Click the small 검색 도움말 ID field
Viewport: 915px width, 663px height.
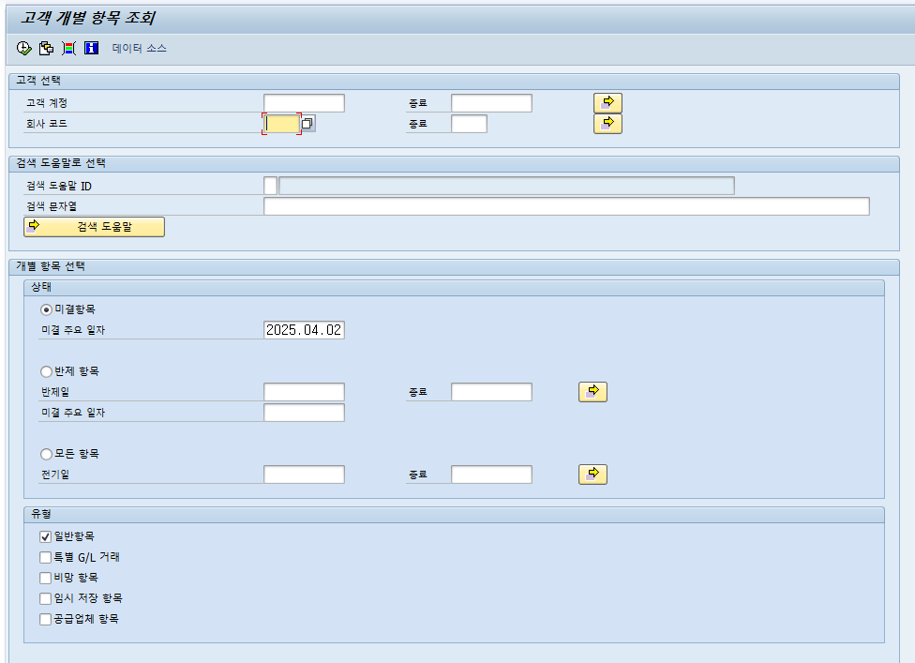click(270, 186)
